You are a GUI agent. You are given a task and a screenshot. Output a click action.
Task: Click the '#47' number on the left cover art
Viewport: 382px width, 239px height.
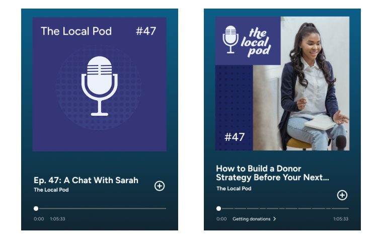click(145, 31)
